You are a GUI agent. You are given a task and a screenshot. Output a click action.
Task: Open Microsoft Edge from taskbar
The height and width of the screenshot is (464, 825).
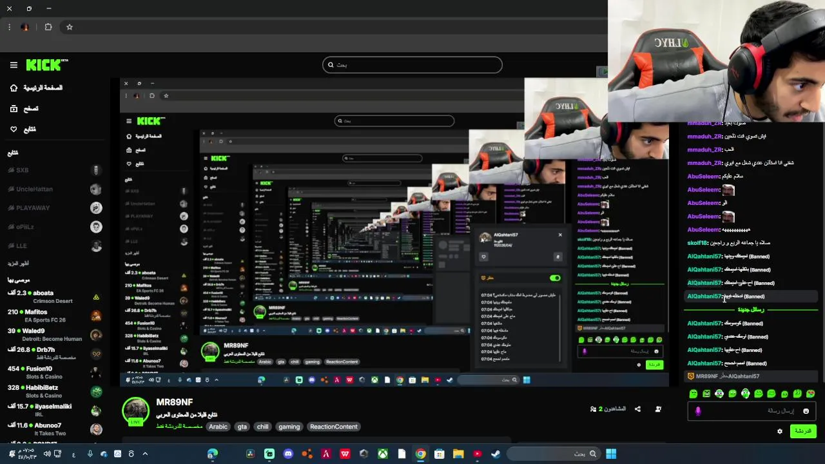(x=212, y=454)
